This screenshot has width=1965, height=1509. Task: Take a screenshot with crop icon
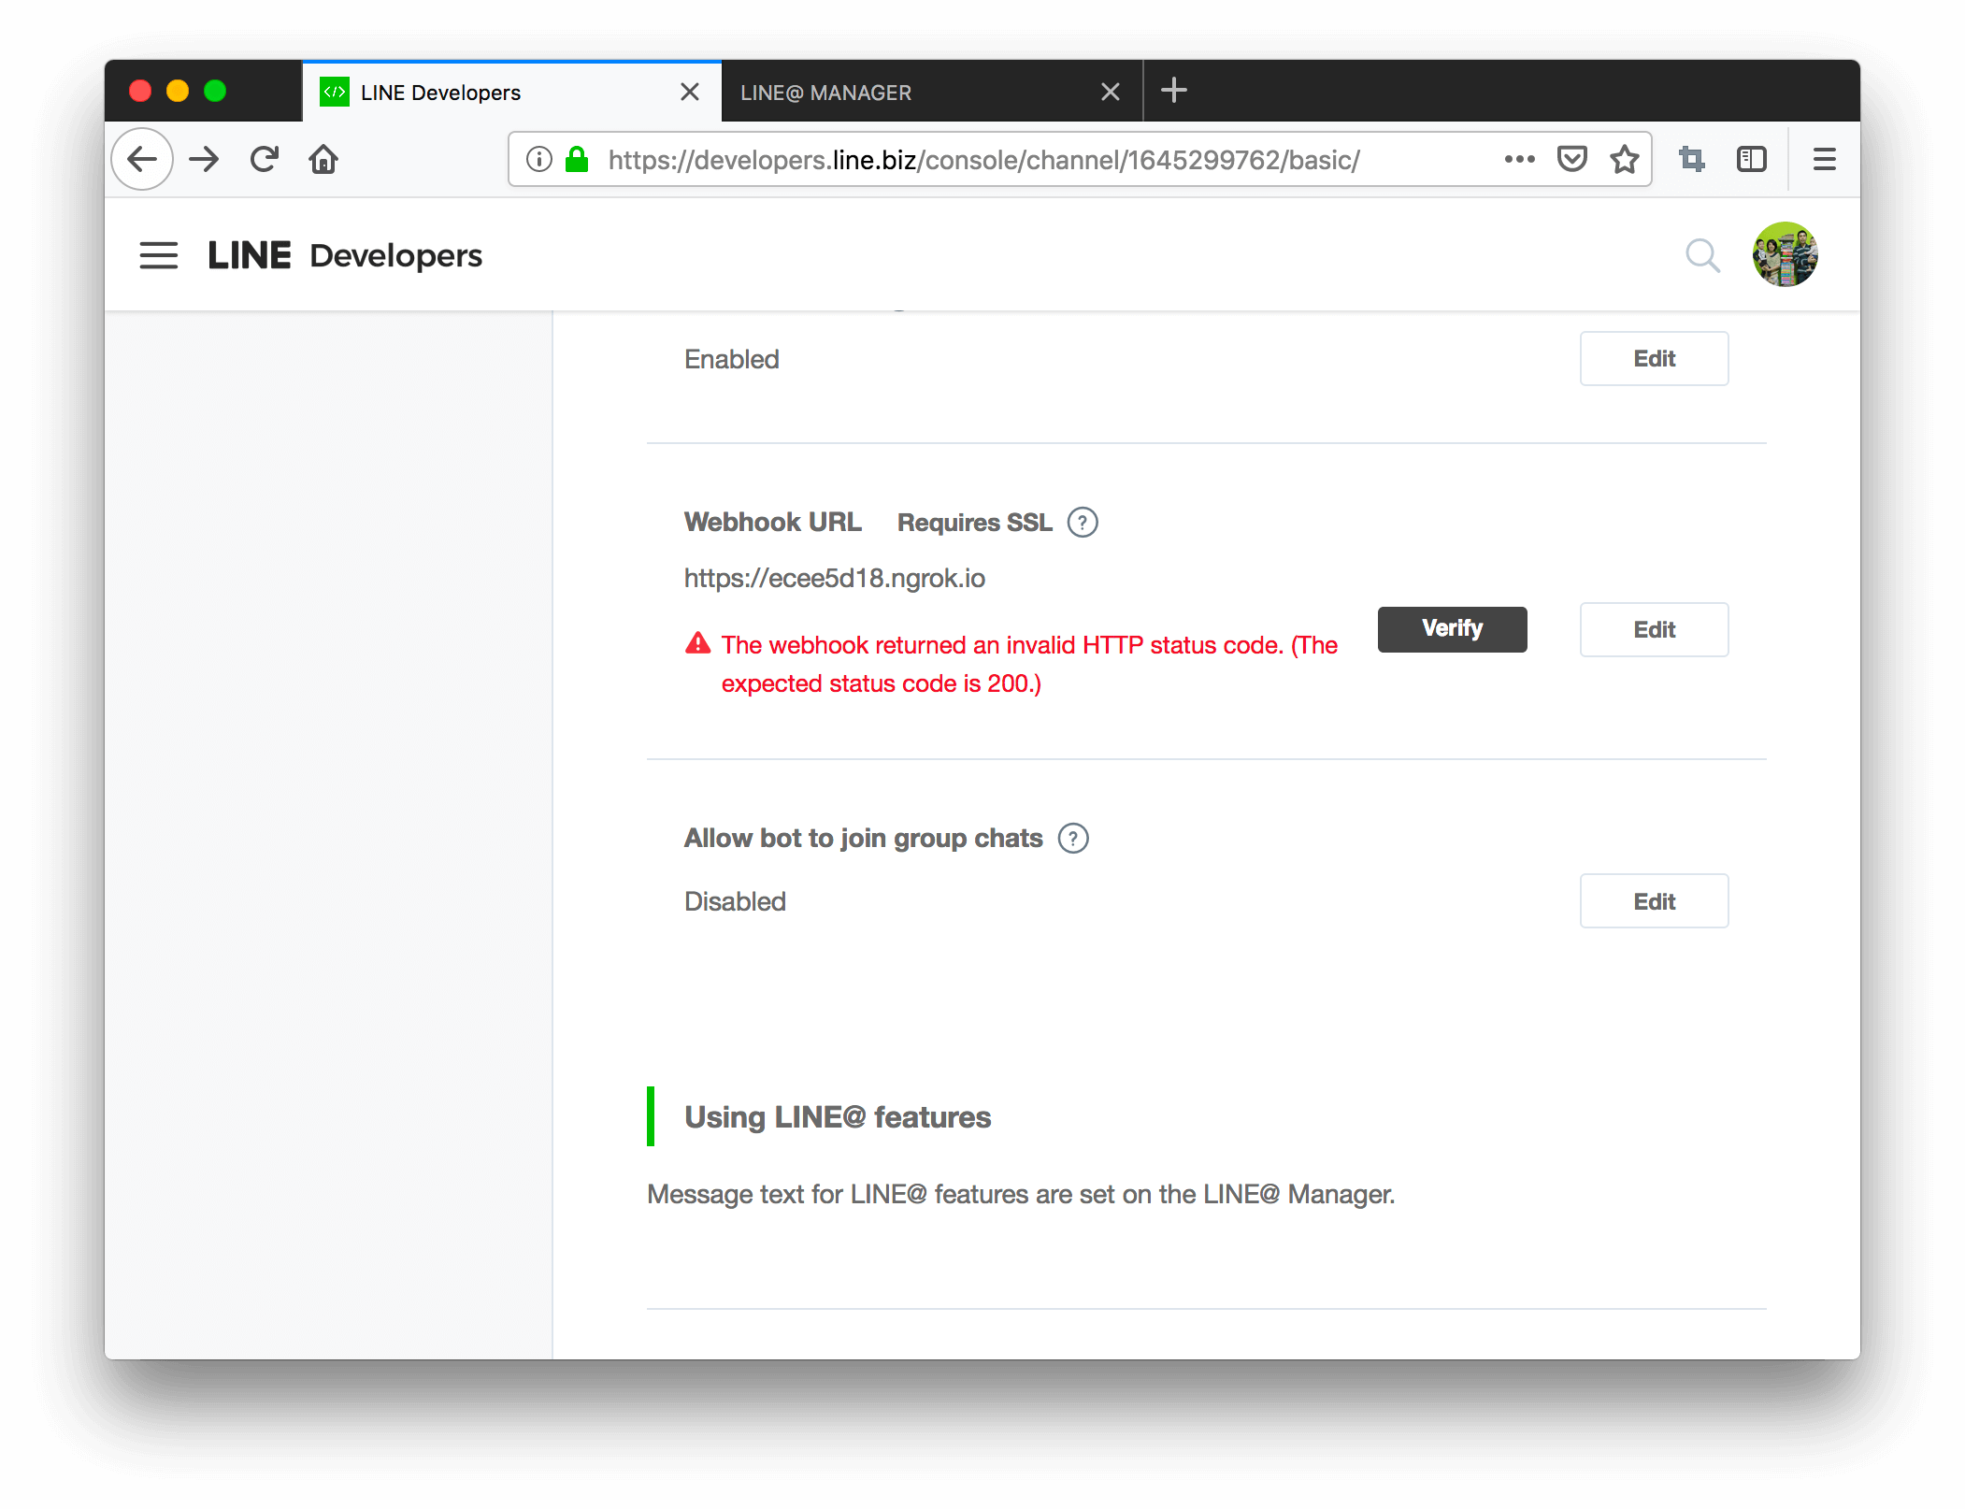pos(1692,160)
